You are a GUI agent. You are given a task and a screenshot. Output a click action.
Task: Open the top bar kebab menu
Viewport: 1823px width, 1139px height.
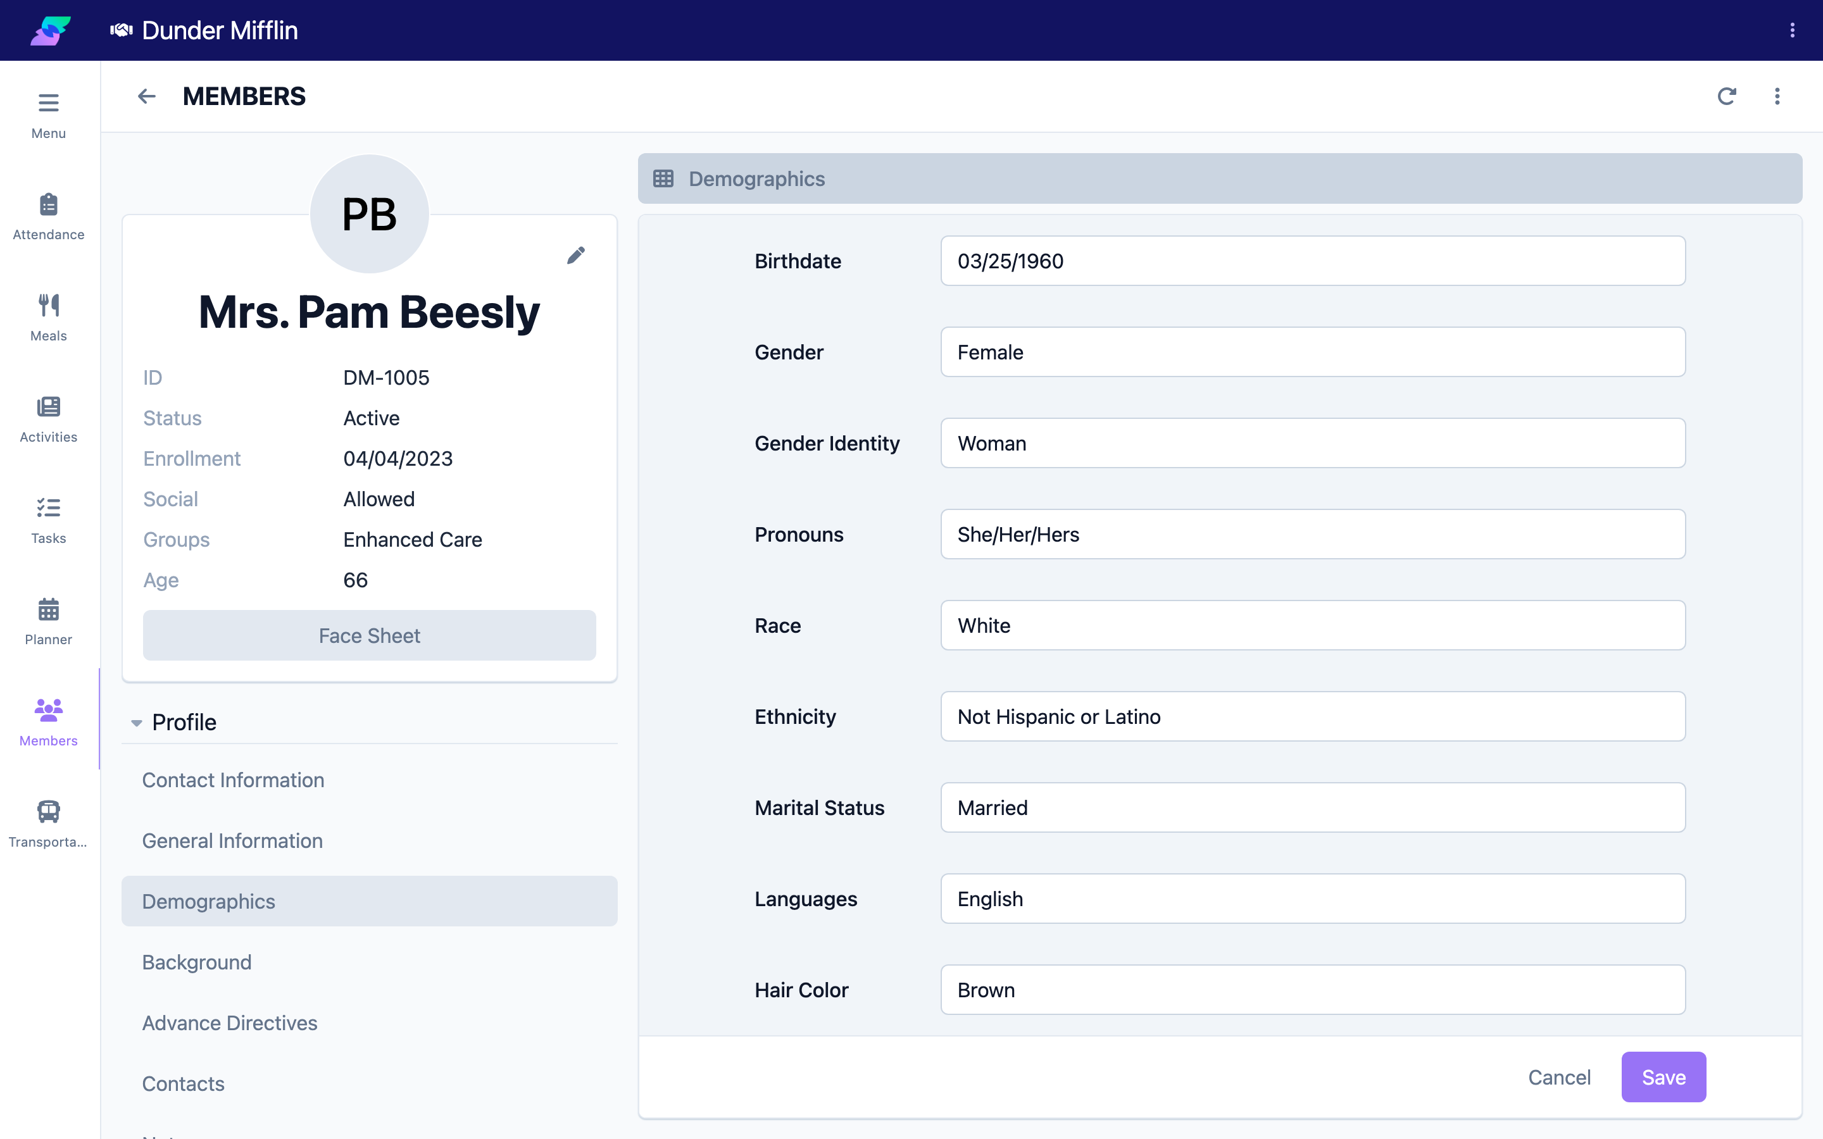pos(1792,30)
